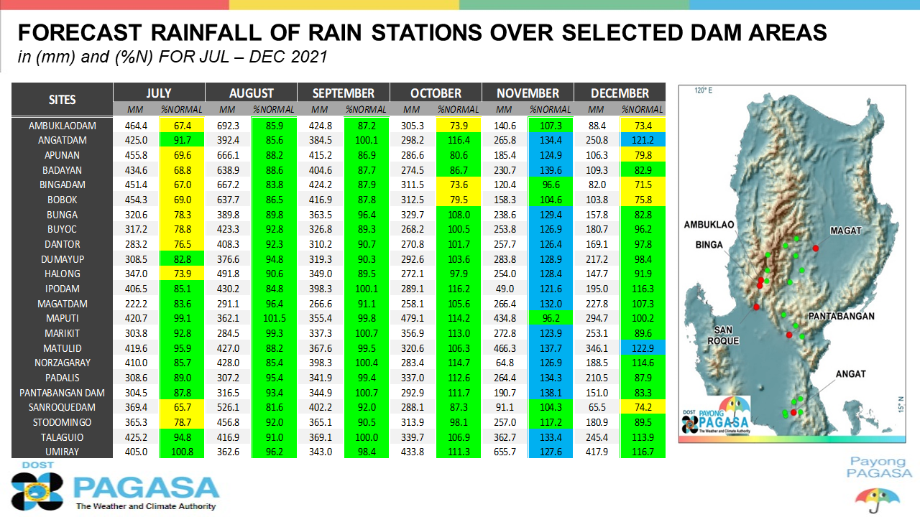Select the BINGADAM site row label

point(63,185)
